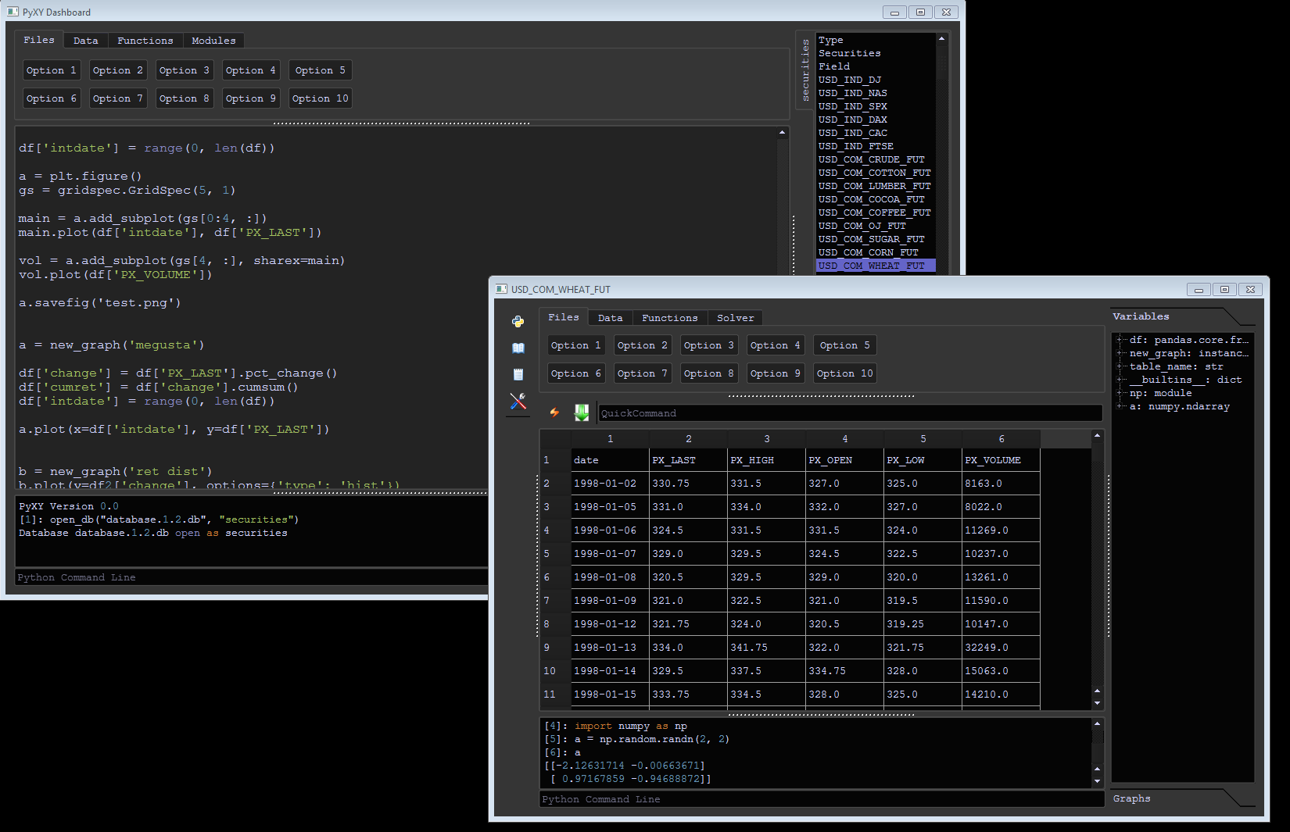The height and width of the screenshot is (832, 1290).
Task: Click the green down-arrow icon
Action: 582,412
